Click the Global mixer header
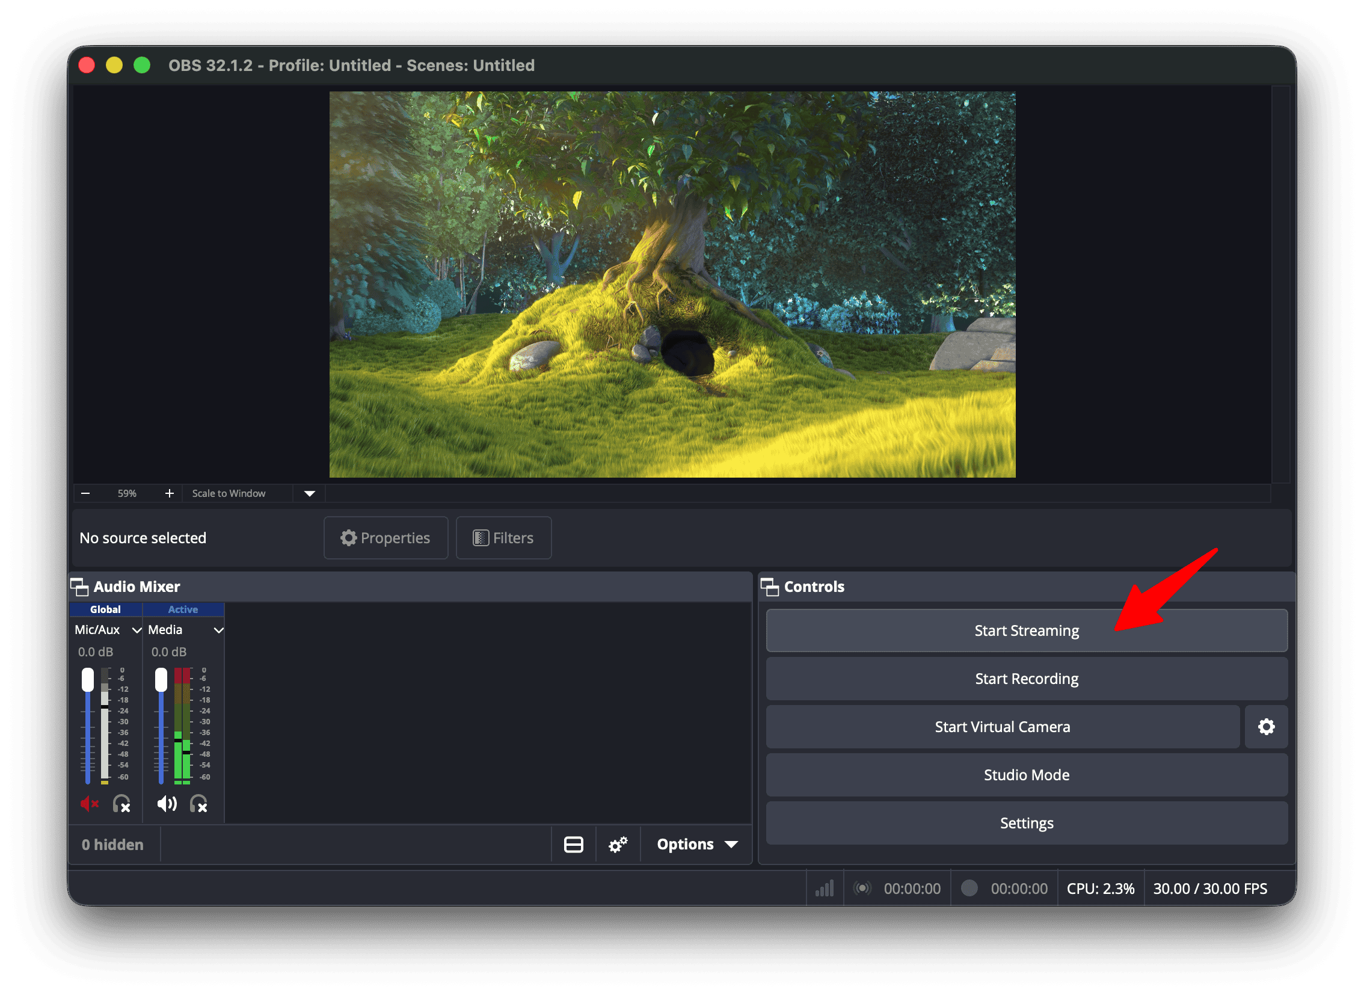 [105, 609]
